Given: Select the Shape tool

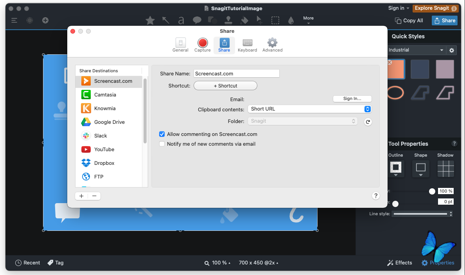Looking at the screenshot, I should [x=212, y=20].
